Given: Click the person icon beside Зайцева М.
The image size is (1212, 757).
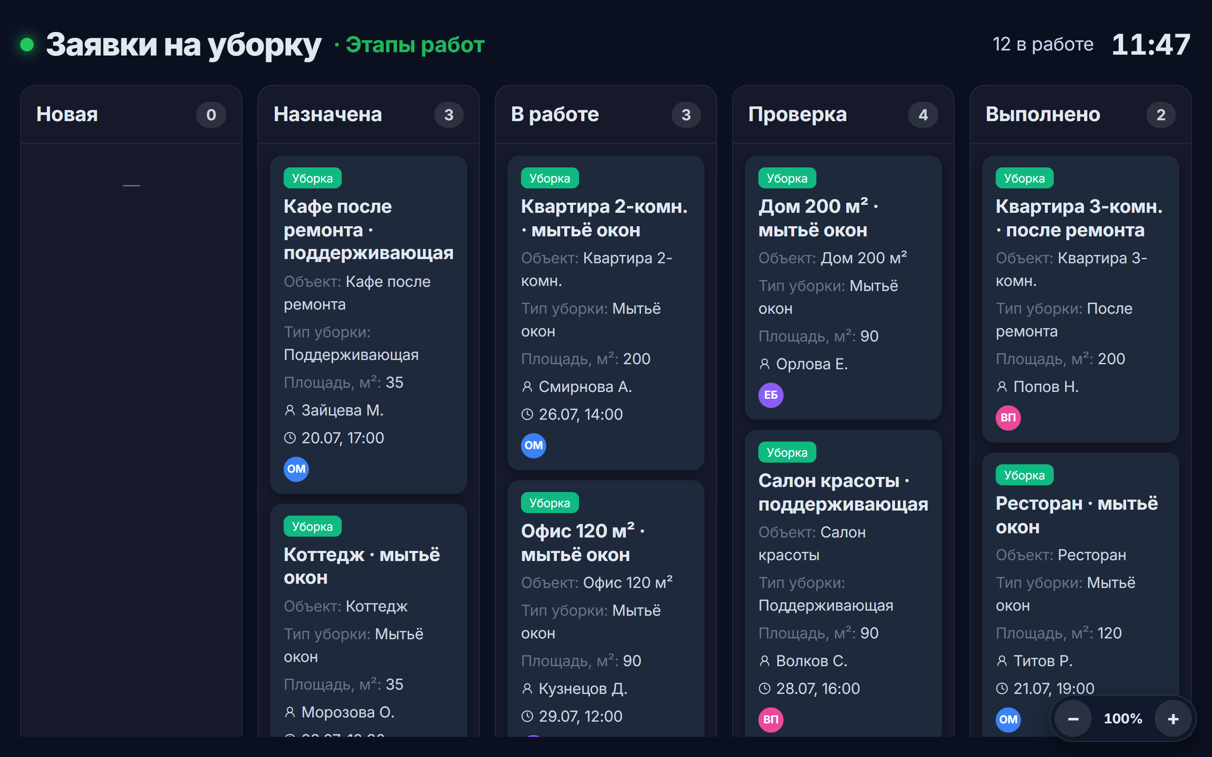Looking at the screenshot, I should (290, 410).
